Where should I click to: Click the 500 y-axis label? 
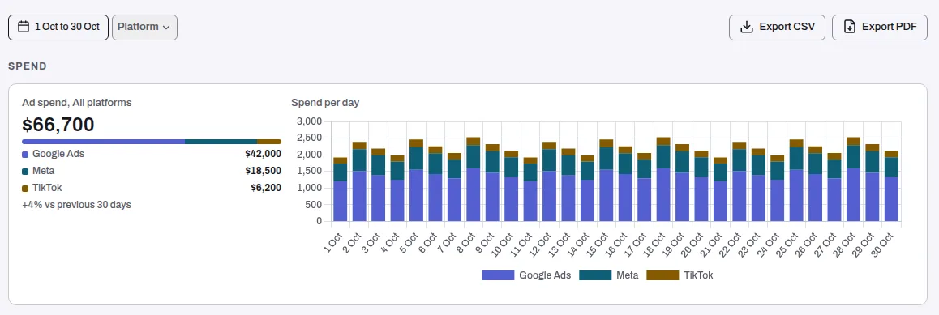point(315,204)
